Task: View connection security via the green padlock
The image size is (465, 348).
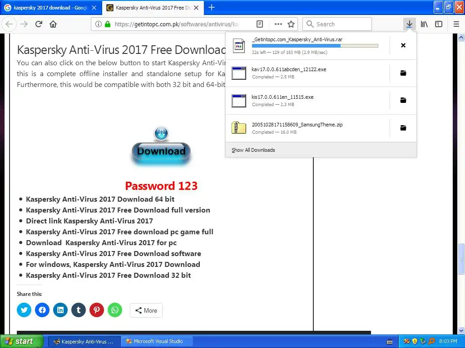Action: (108, 24)
